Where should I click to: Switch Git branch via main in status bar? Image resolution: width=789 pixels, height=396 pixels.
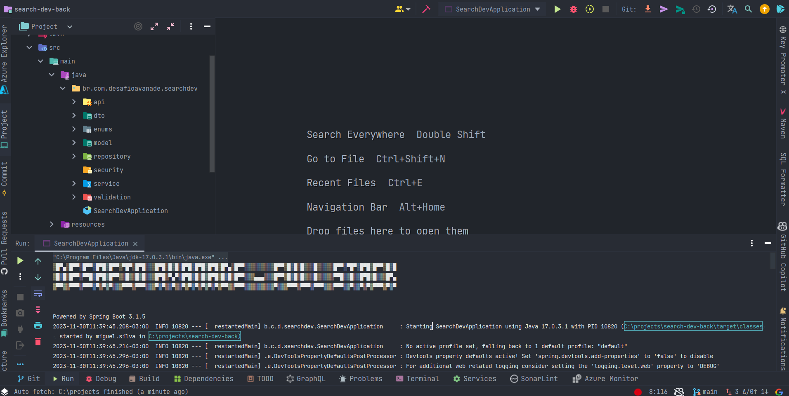click(x=705, y=391)
